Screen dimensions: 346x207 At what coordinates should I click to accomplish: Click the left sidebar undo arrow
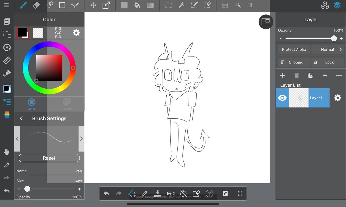click(x=7, y=191)
